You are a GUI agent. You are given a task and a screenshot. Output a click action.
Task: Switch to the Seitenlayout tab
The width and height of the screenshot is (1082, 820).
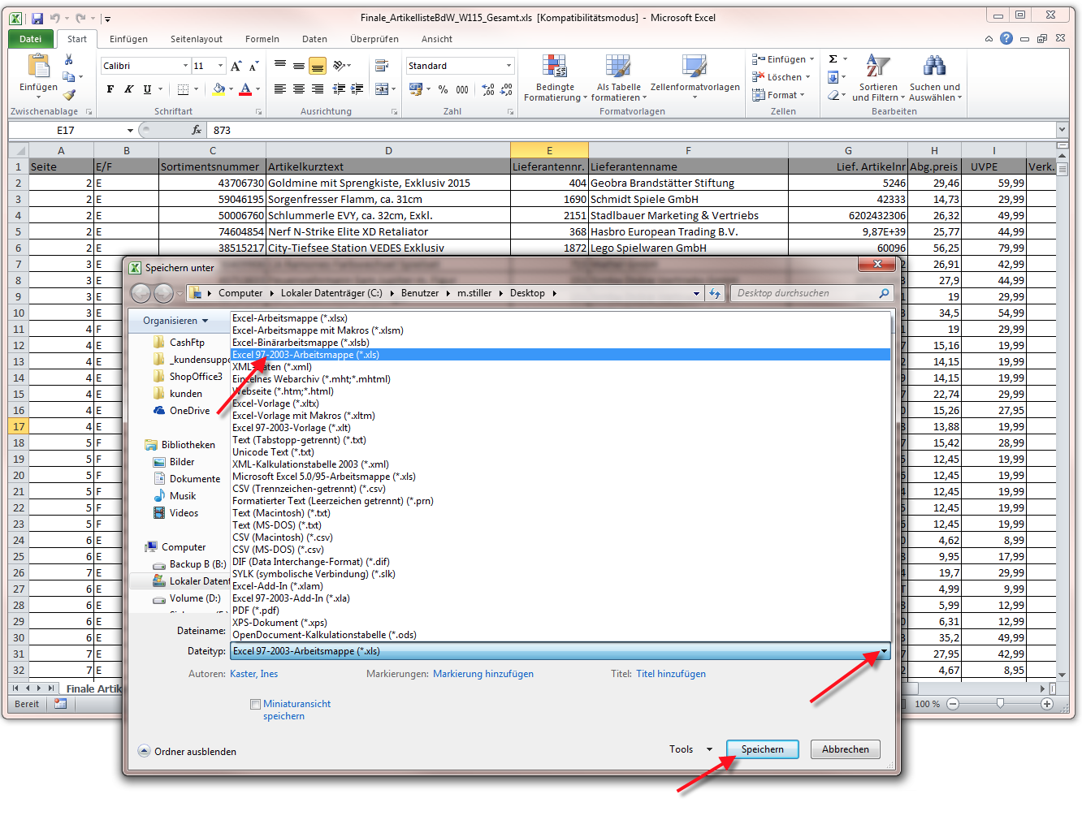click(197, 39)
